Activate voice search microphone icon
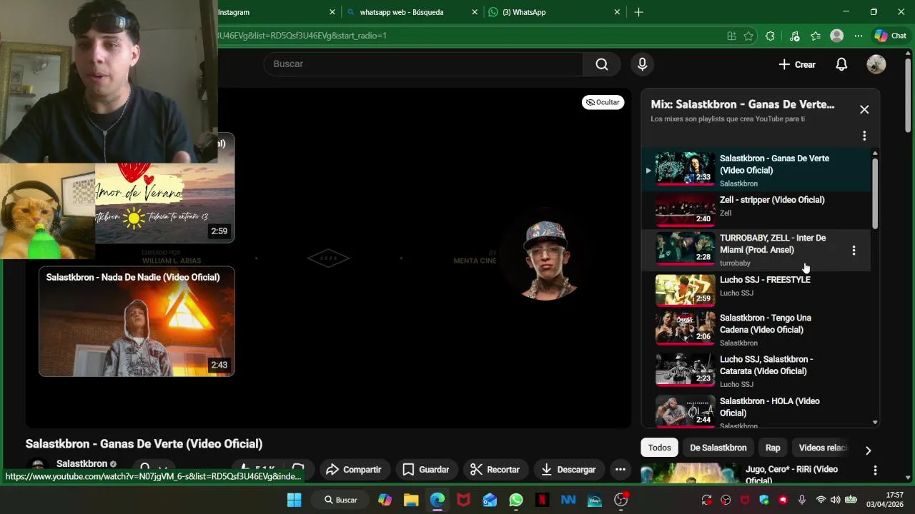The height and width of the screenshot is (514, 915). click(642, 64)
